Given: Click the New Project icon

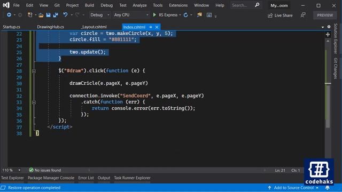Looking at the screenshot, I should pyautogui.click(x=30, y=15).
